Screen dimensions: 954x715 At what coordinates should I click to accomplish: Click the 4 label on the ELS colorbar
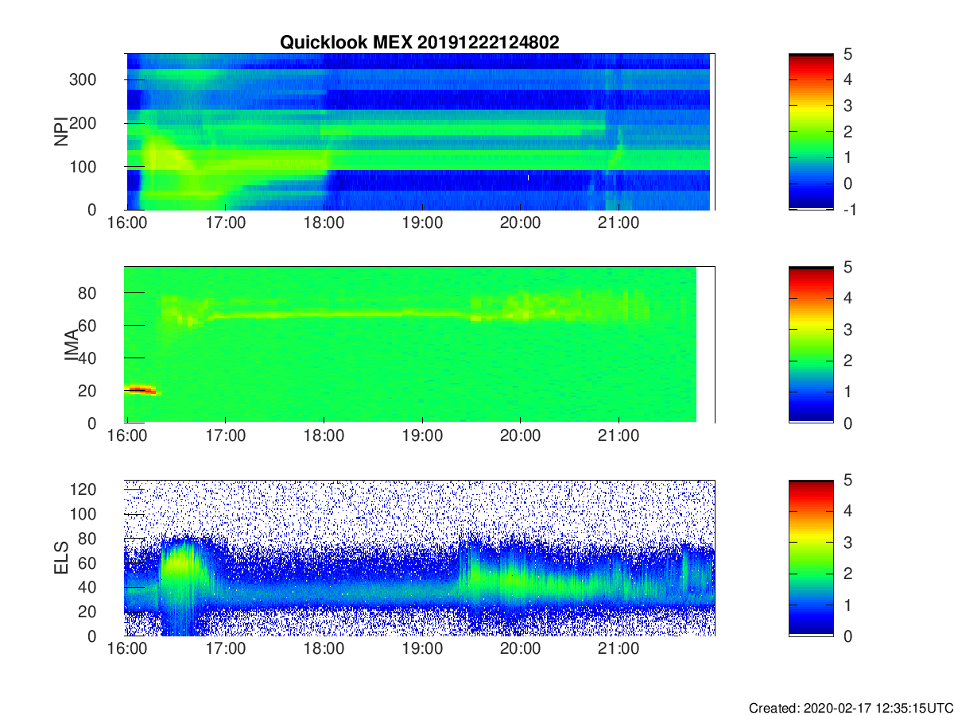click(x=847, y=512)
